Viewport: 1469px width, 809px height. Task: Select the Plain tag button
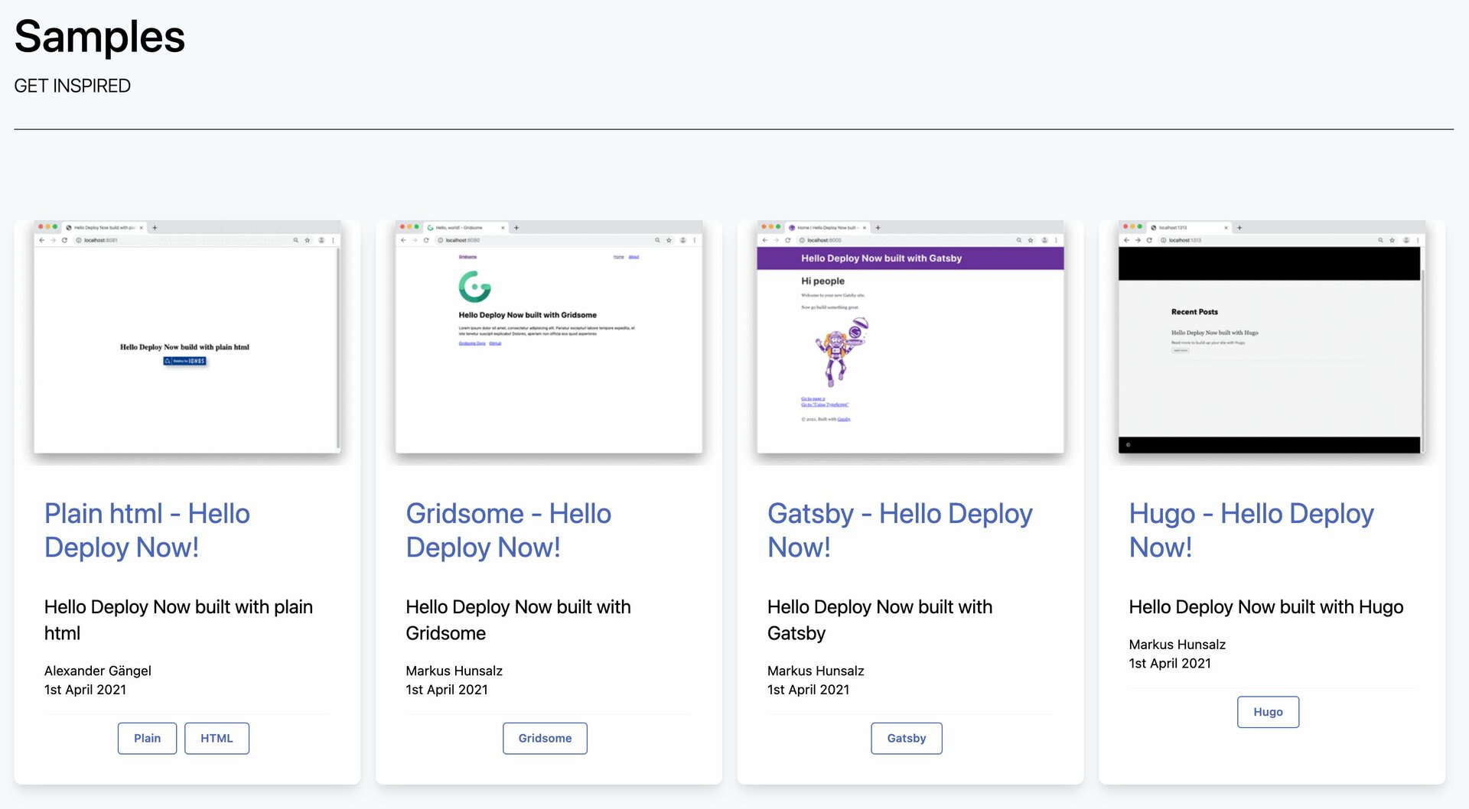pos(147,738)
